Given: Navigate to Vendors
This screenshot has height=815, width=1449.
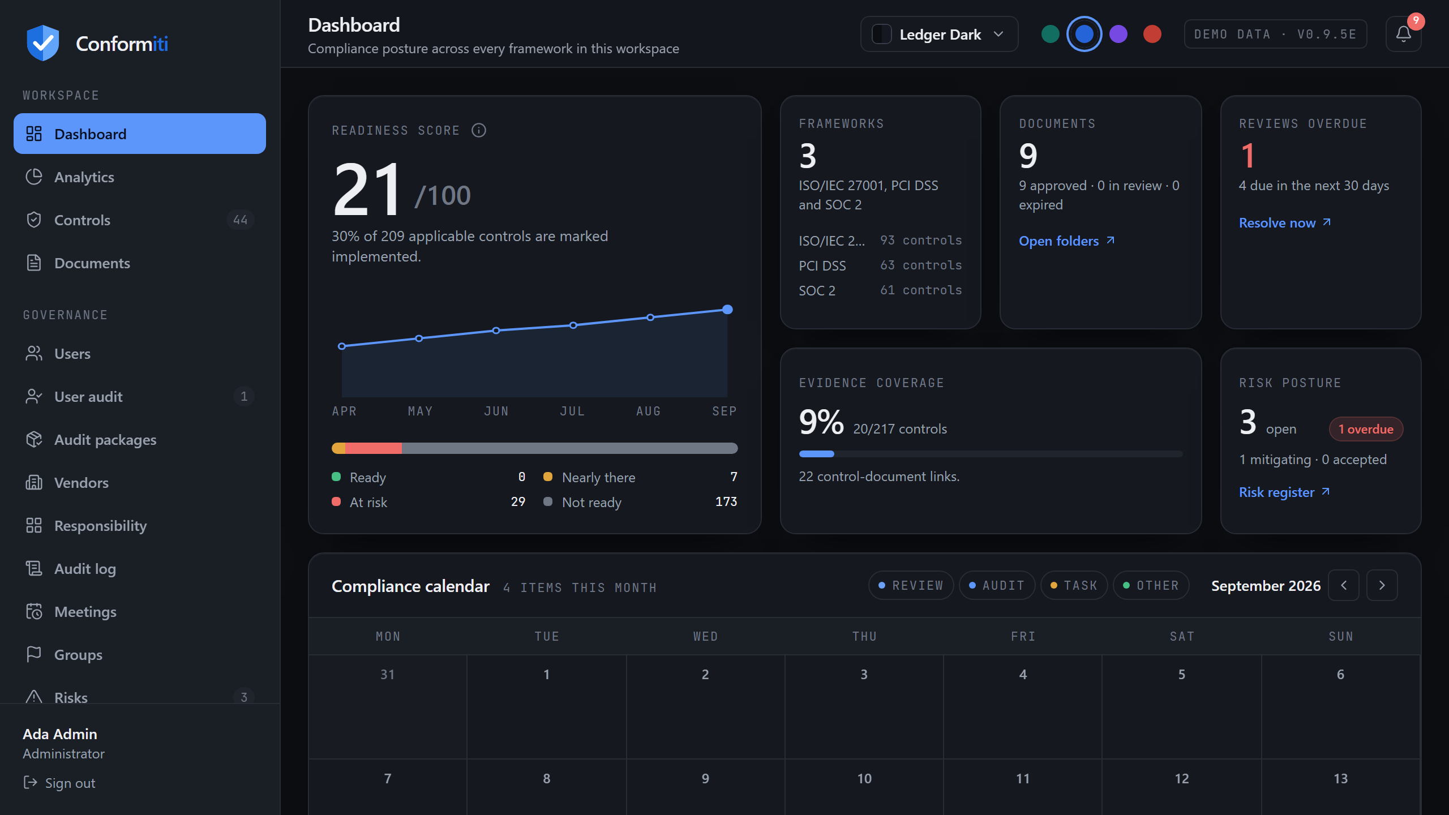Looking at the screenshot, I should pyautogui.click(x=140, y=482).
